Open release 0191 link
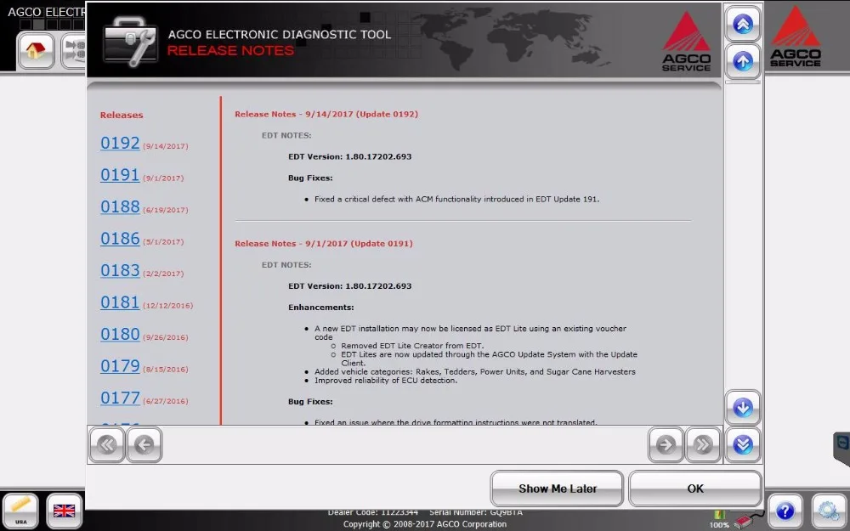This screenshot has width=850, height=531. point(120,175)
